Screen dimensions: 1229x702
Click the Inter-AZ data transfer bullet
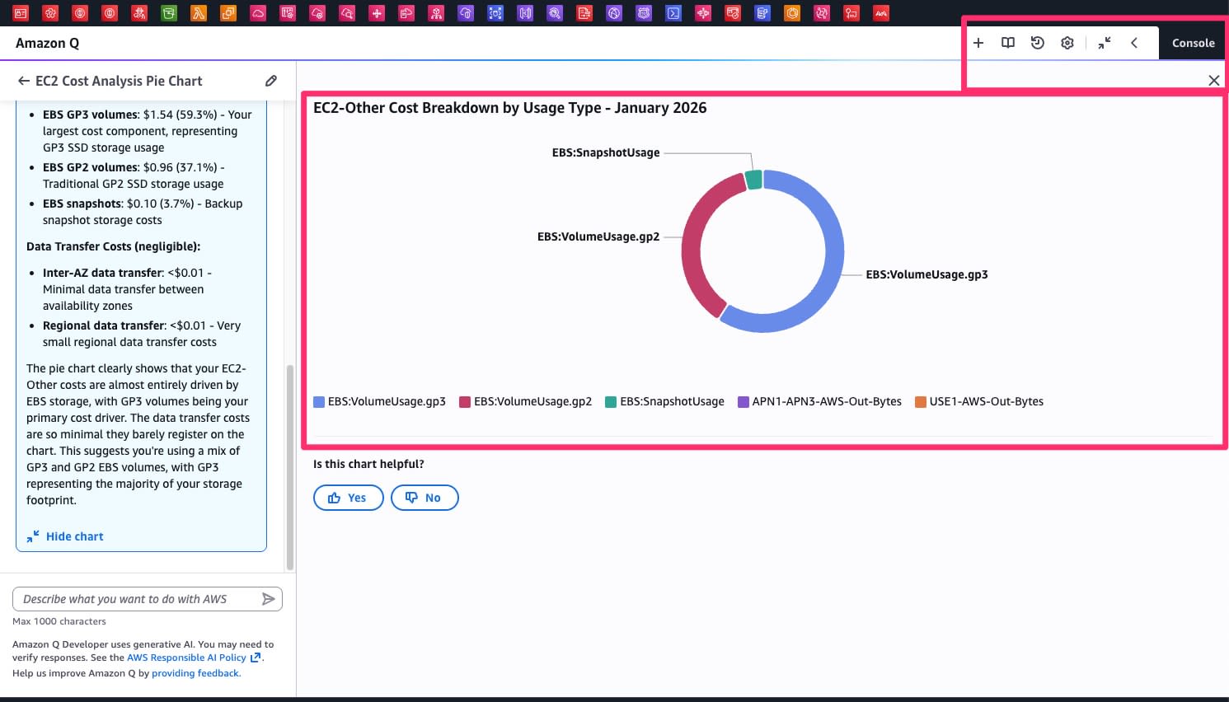click(128, 289)
